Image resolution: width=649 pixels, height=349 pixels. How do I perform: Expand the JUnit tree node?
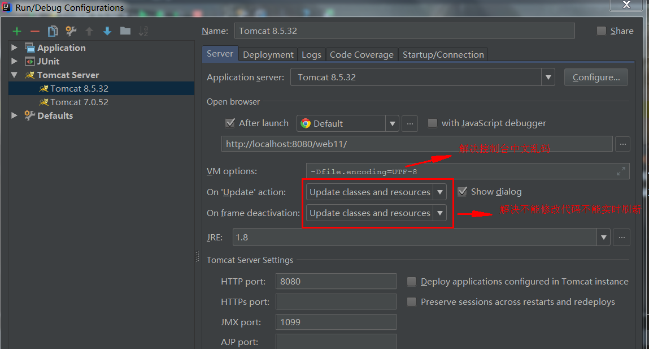click(x=15, y=61)
